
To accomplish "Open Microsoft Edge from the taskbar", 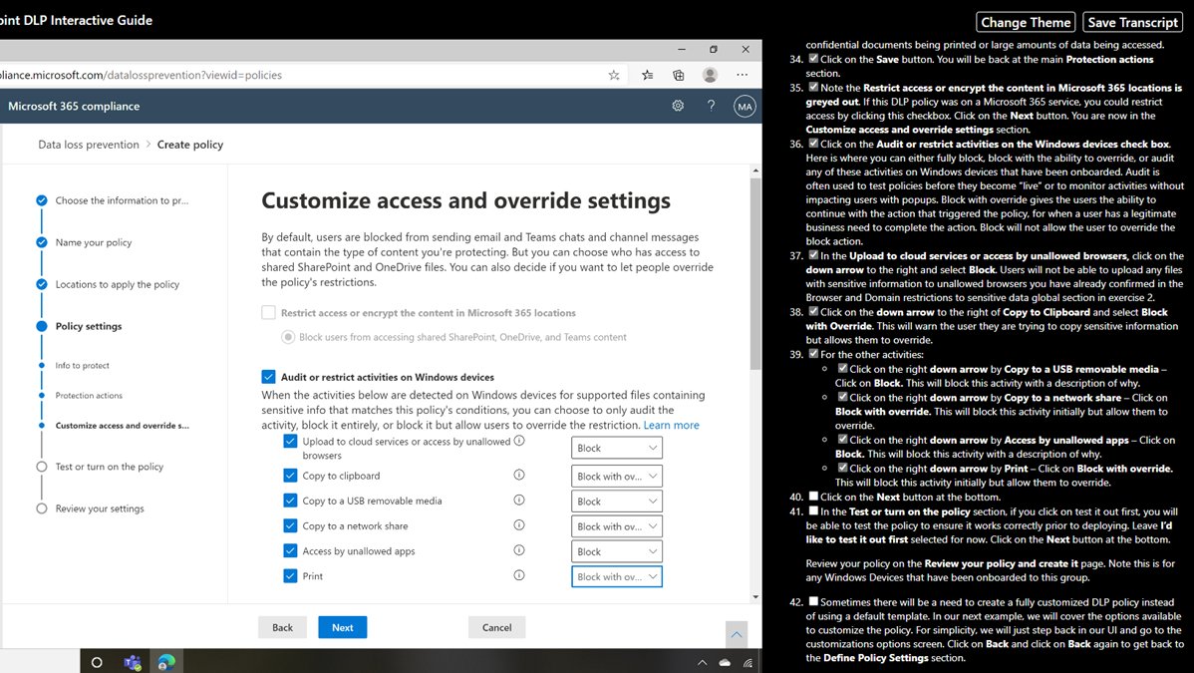I will tap(166, 662).
